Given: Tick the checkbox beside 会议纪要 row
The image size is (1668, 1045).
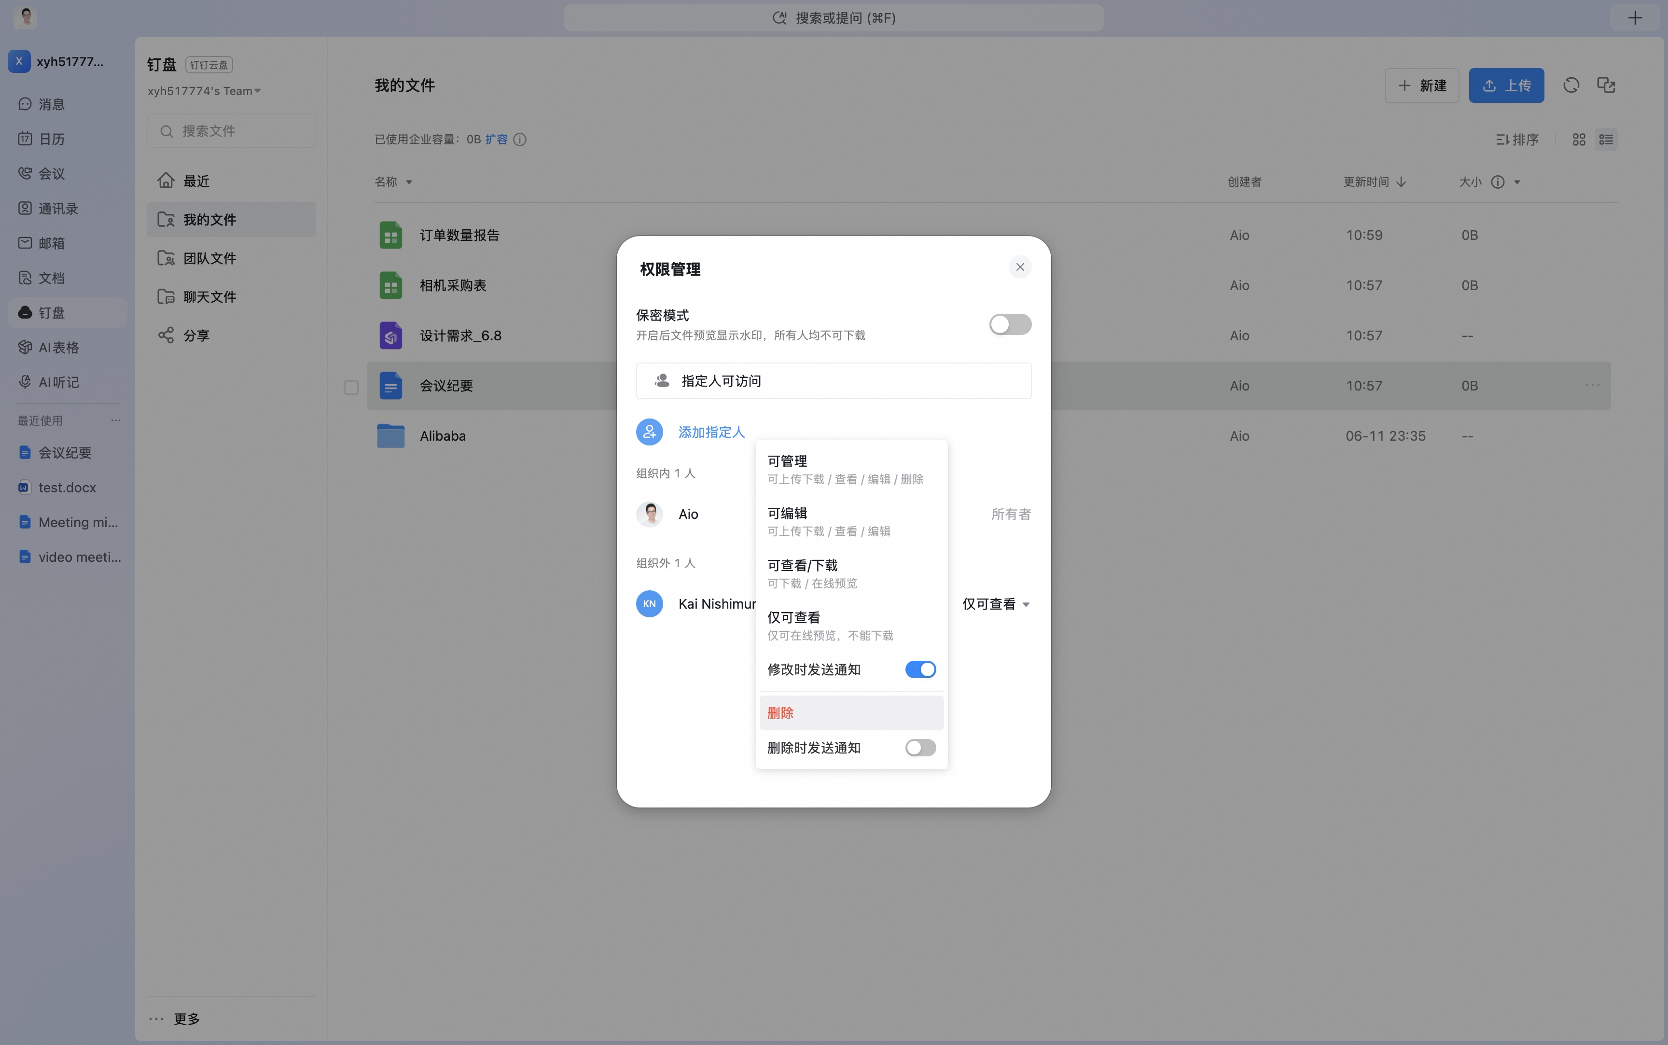Looking at the screenshot, I should click(x=351, y=387).
